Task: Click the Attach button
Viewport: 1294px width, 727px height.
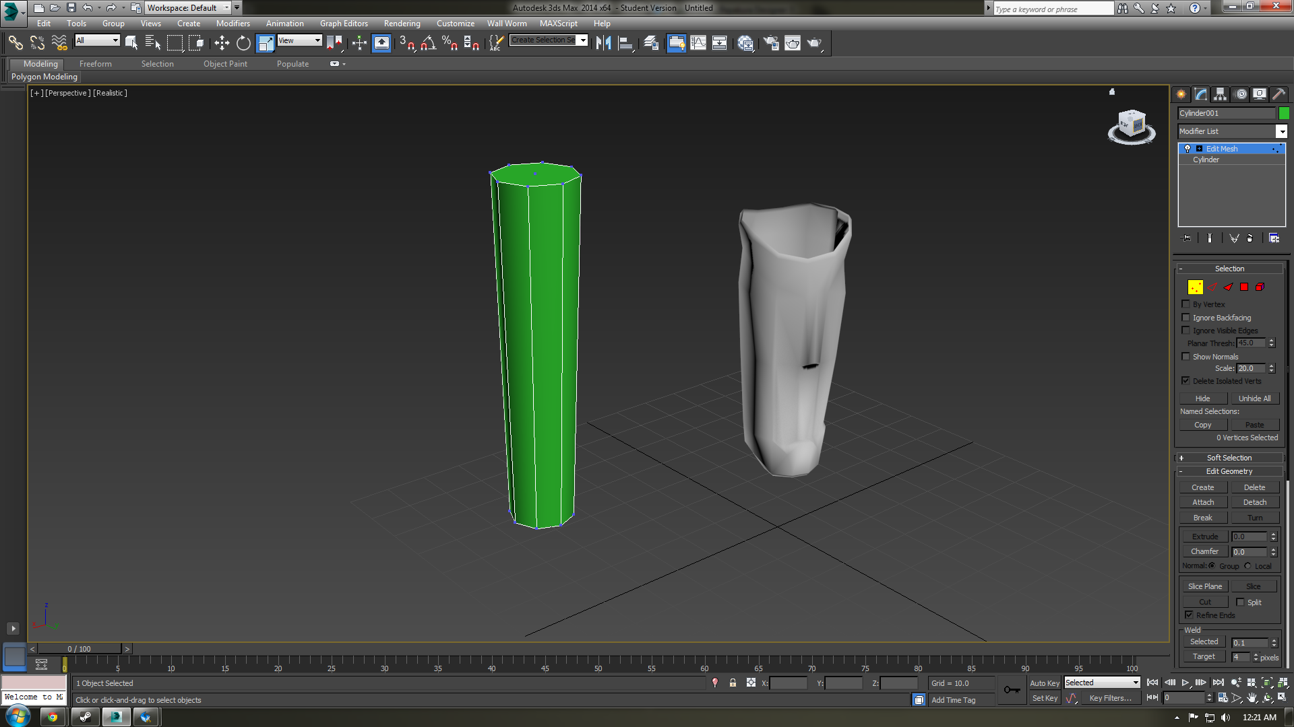Action: 1203,502
